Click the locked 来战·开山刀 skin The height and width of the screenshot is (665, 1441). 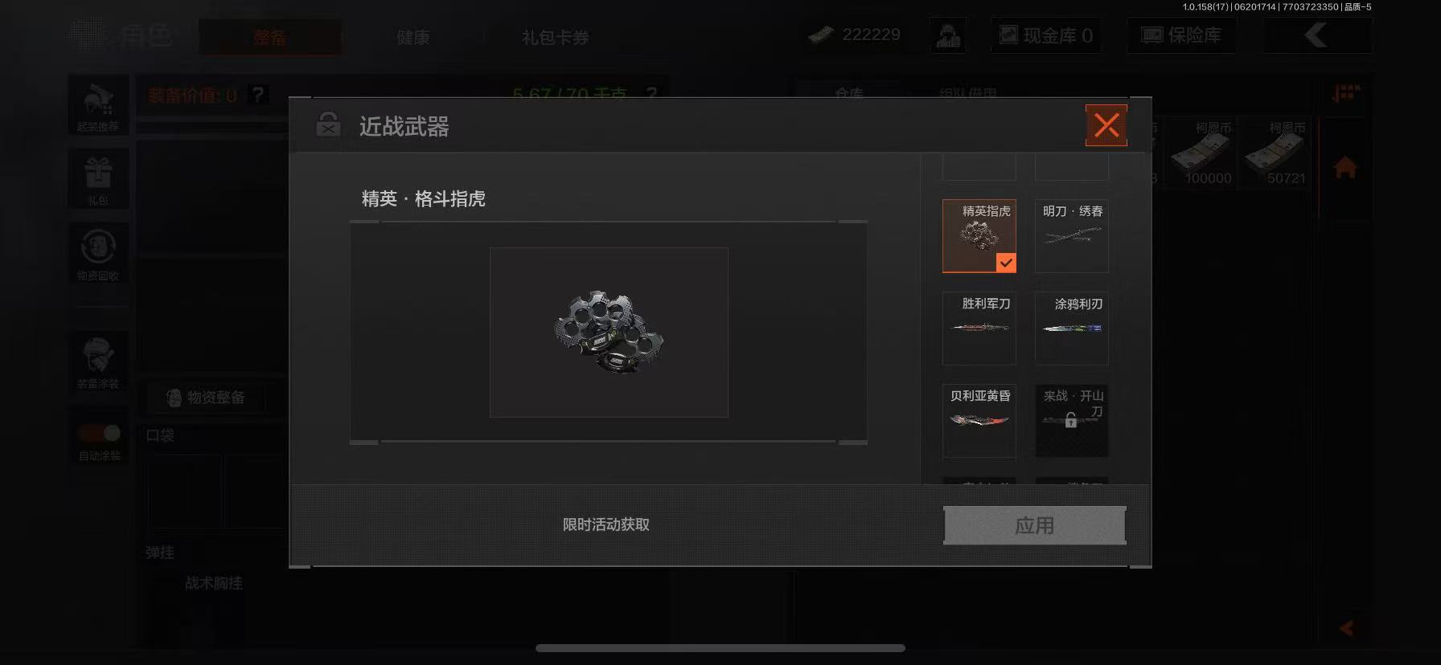coord(1072,421)
